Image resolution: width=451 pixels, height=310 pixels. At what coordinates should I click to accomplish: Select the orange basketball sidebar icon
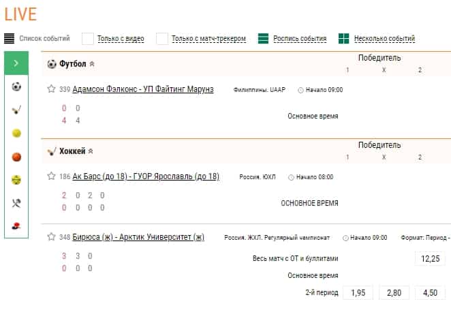[16, 157]
